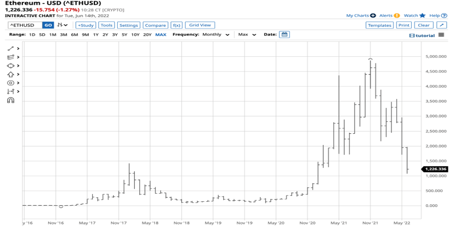Set range to 1D
The image size is (454, 231).
pyautogui.click(x=32, y=35)
